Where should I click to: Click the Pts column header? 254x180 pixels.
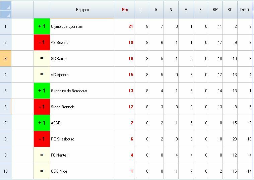tap(125, 10)
